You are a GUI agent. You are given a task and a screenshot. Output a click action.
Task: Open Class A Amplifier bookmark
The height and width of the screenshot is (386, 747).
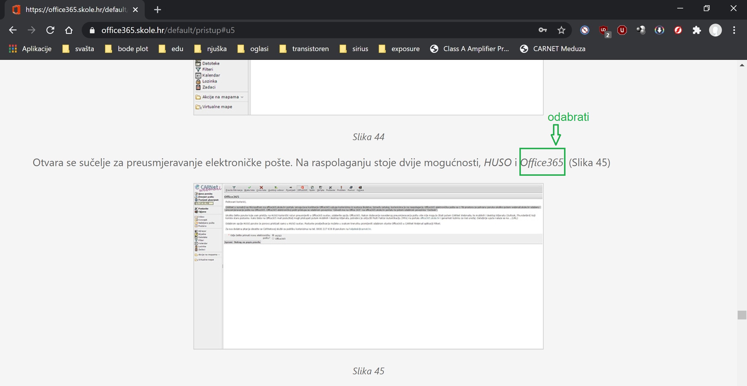[x=470, y=49]
